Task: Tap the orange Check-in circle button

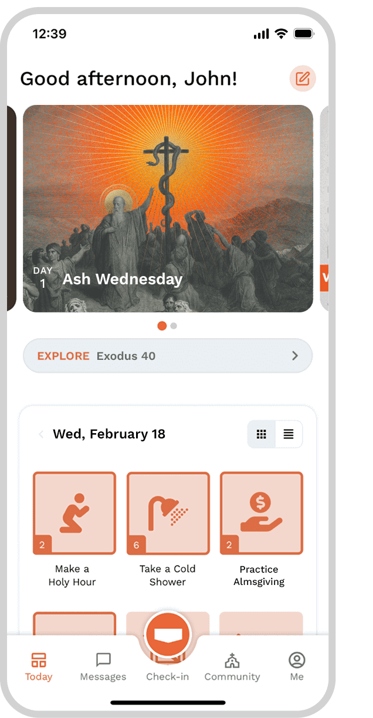Action: [x=168, y=635]
